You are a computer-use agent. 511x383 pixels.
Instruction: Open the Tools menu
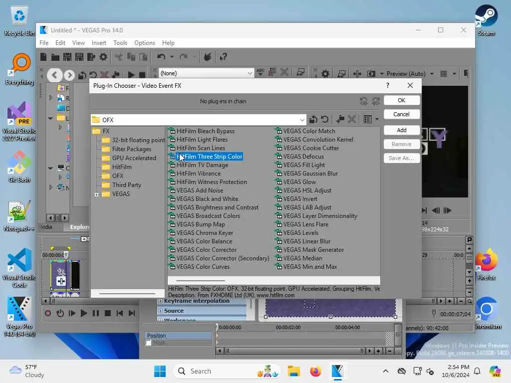[x=120, y=43]
